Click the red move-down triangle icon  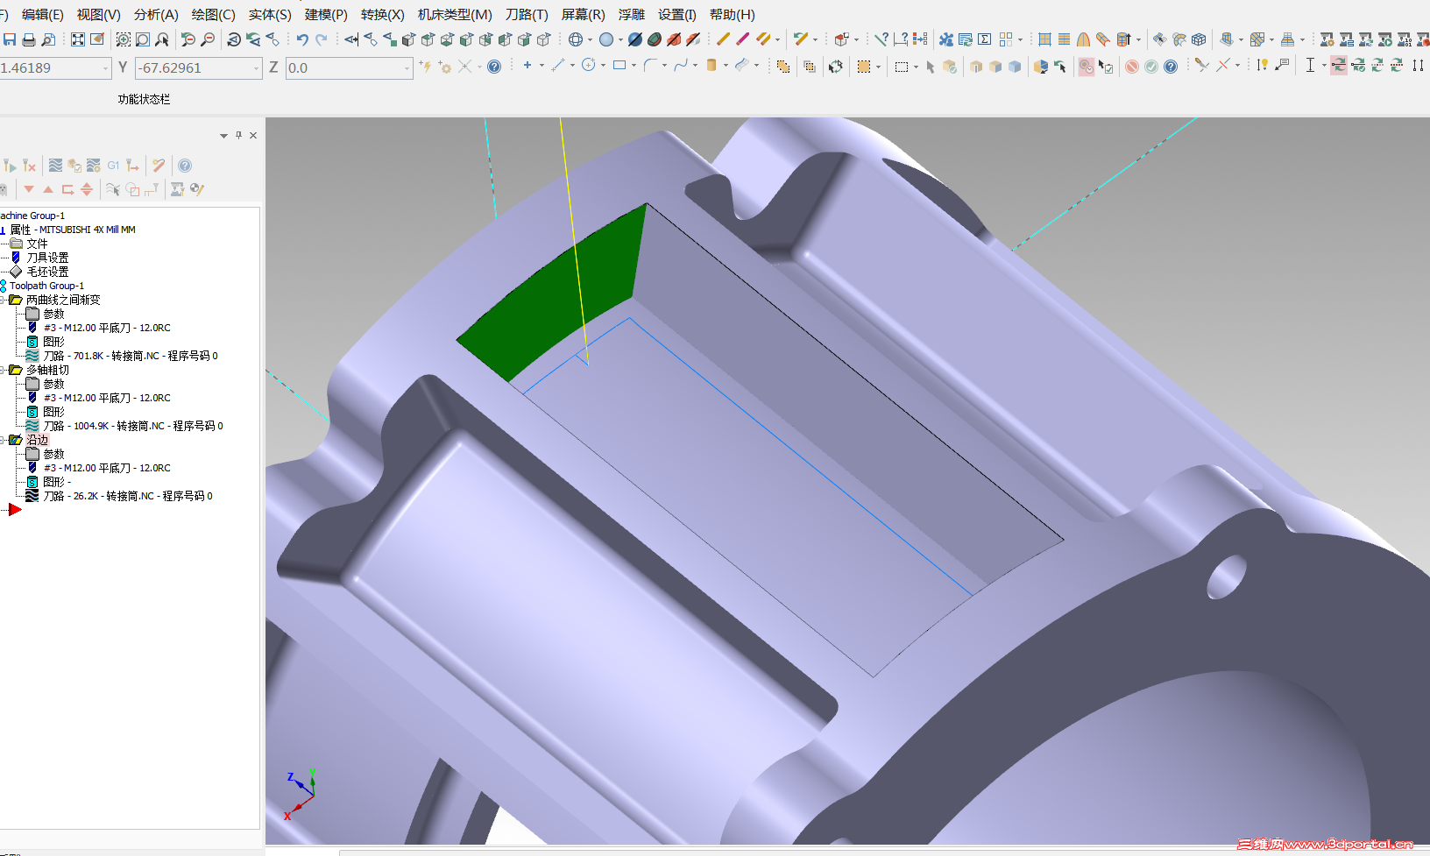pyautogui.click(x=29, y=189)
